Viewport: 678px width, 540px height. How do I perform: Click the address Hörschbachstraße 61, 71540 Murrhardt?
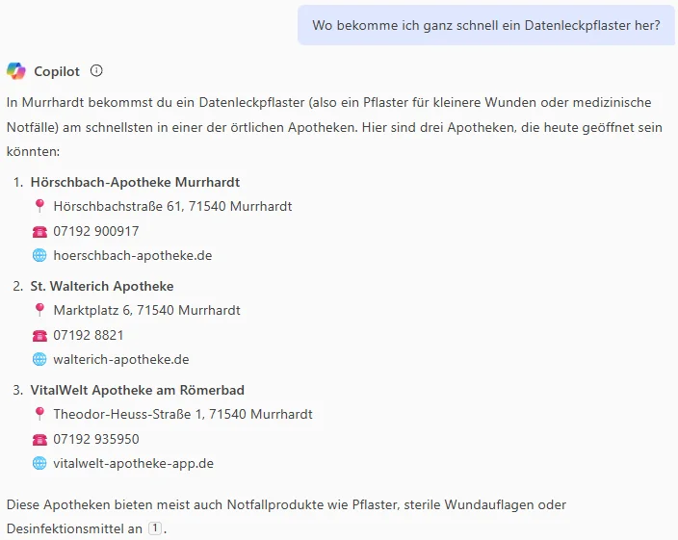click(172, 207)
